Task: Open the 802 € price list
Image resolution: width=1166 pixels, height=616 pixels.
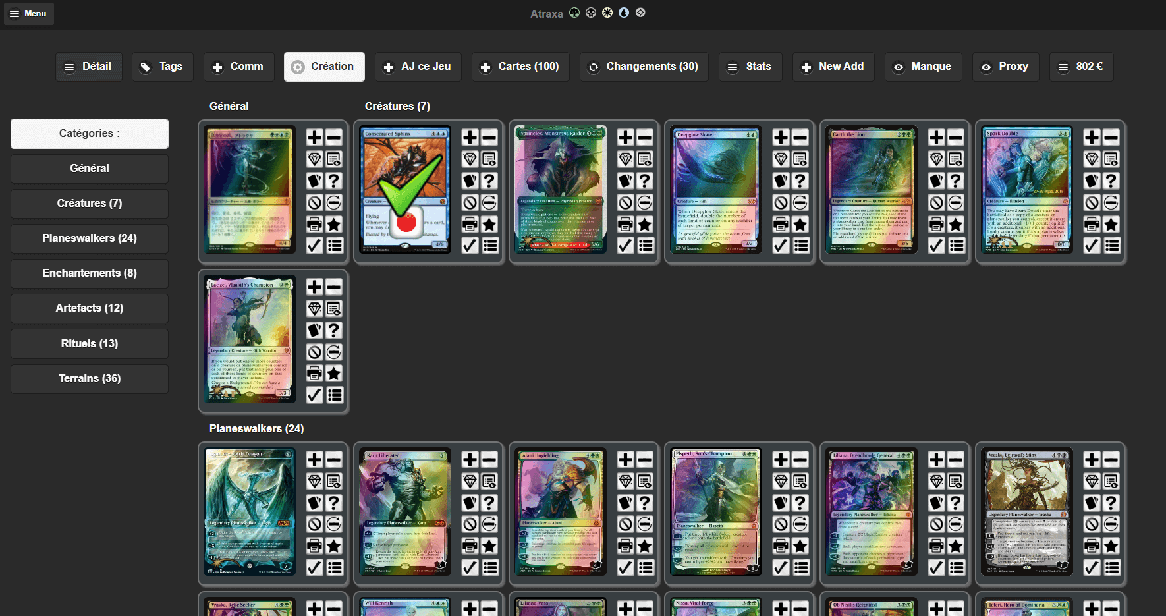Action: pos(1081,67)
